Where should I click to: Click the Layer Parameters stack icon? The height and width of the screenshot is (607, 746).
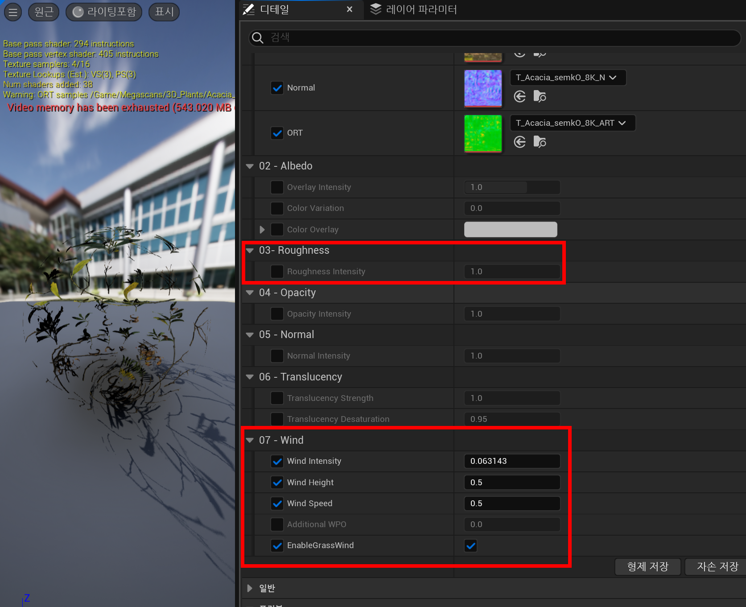tap(376, 9)
